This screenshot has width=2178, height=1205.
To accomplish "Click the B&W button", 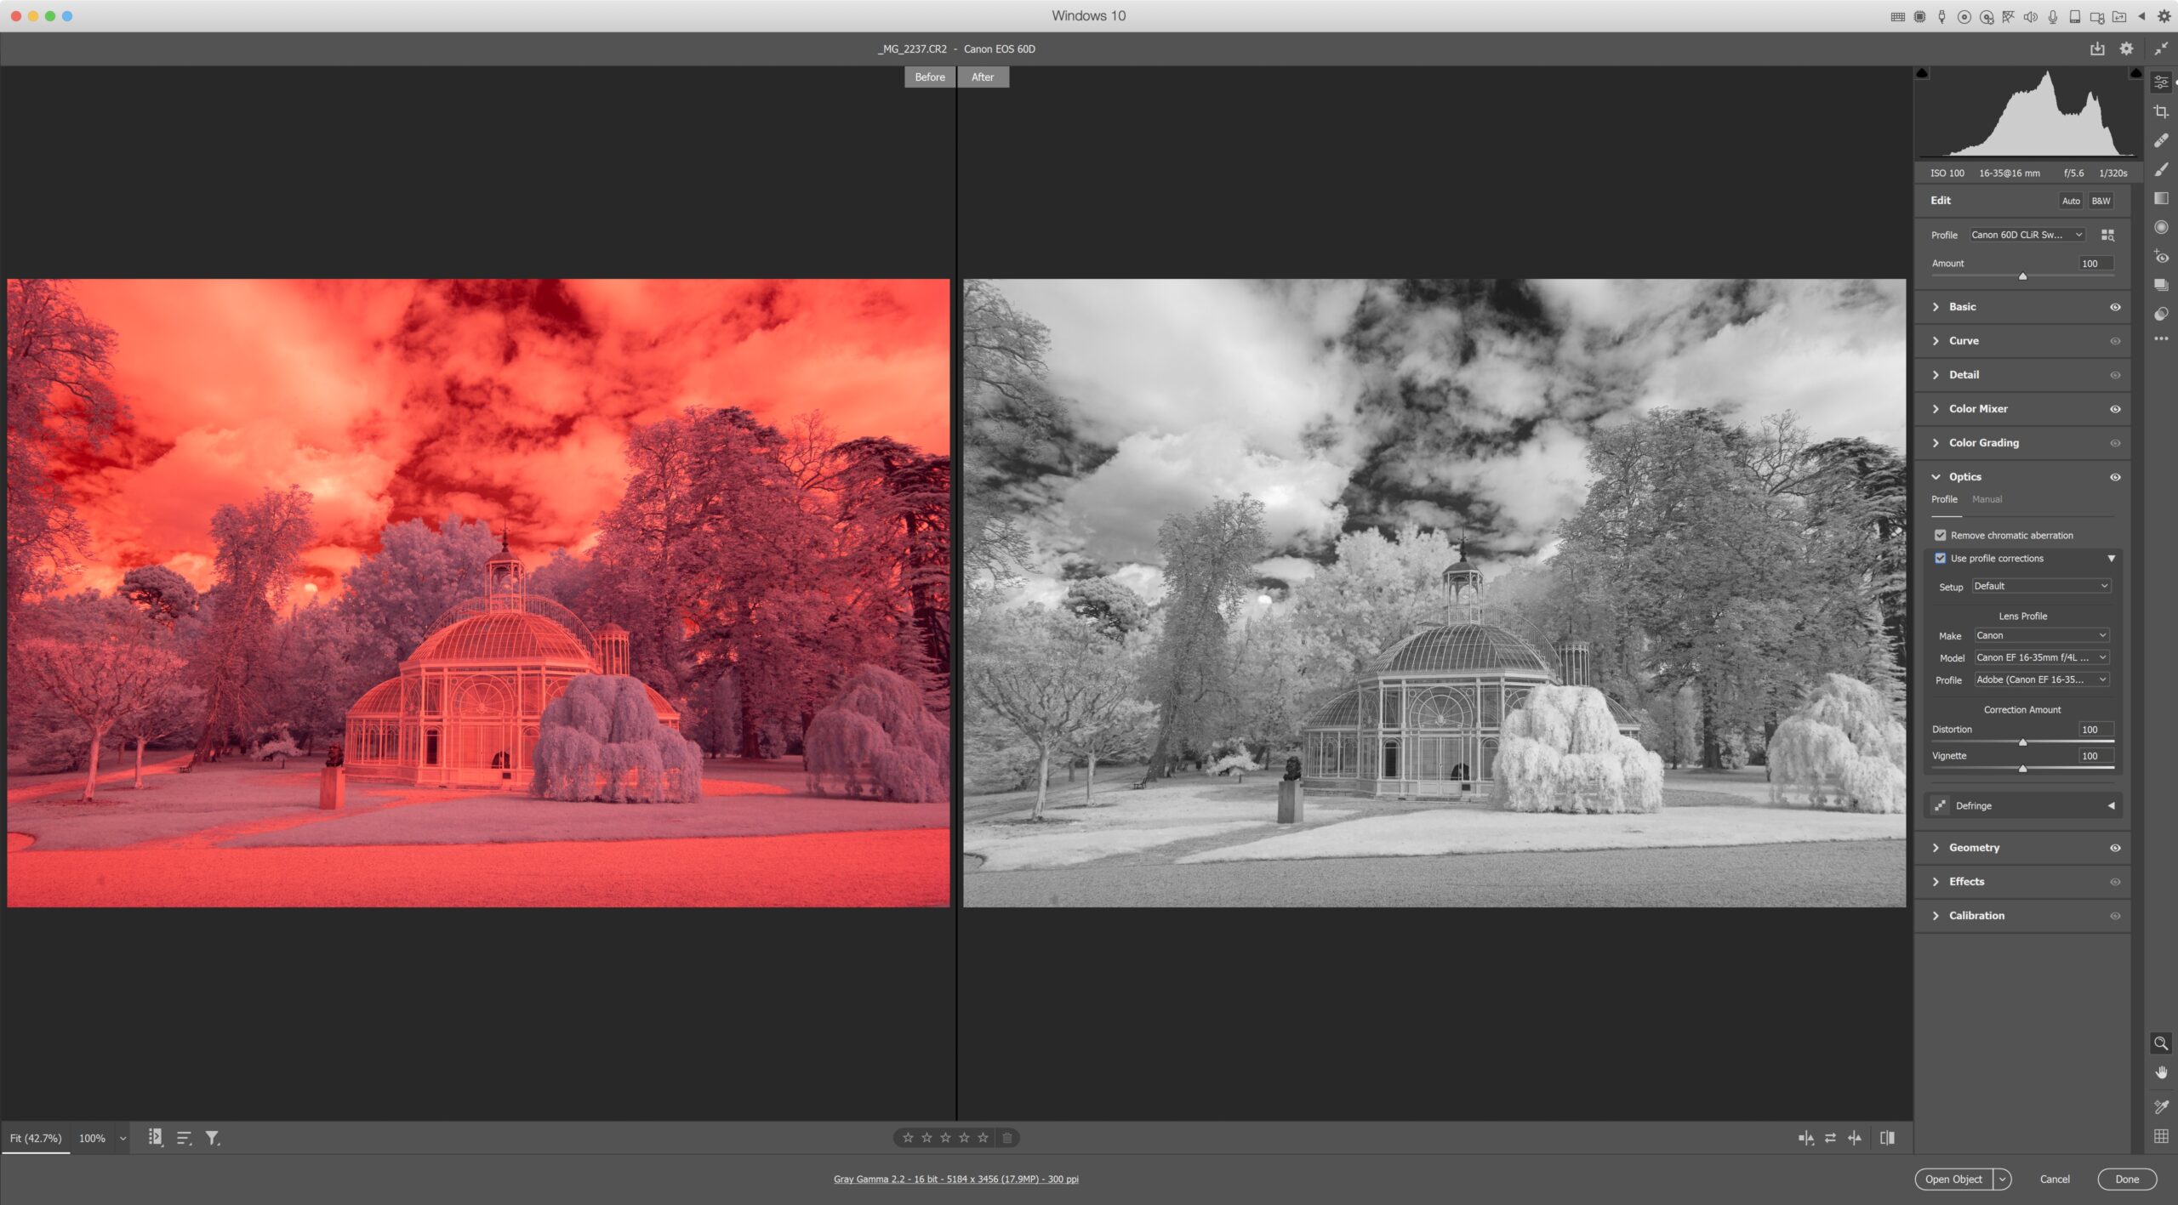I will (2101, 201).
